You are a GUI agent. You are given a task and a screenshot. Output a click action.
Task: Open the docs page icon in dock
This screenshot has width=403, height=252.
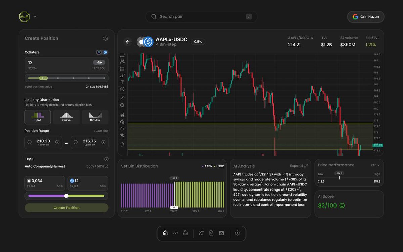pyautogui.click(x=211, y=233)
